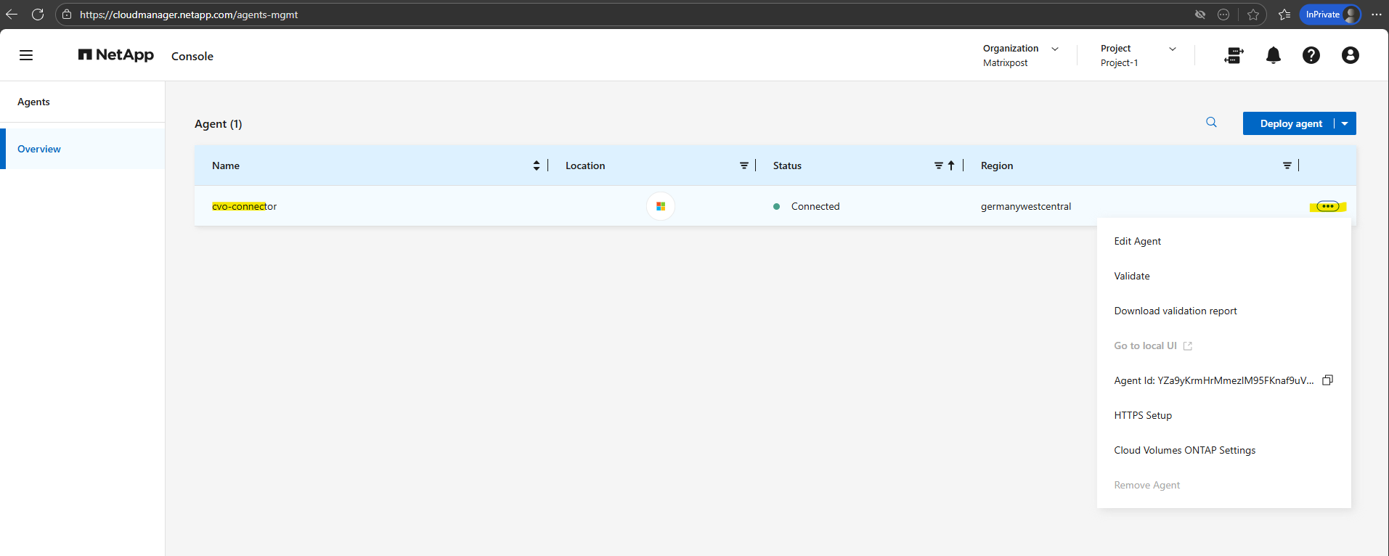Open the hamburger navigation menu
The image size is (1389, 556).
click(26, 55)
